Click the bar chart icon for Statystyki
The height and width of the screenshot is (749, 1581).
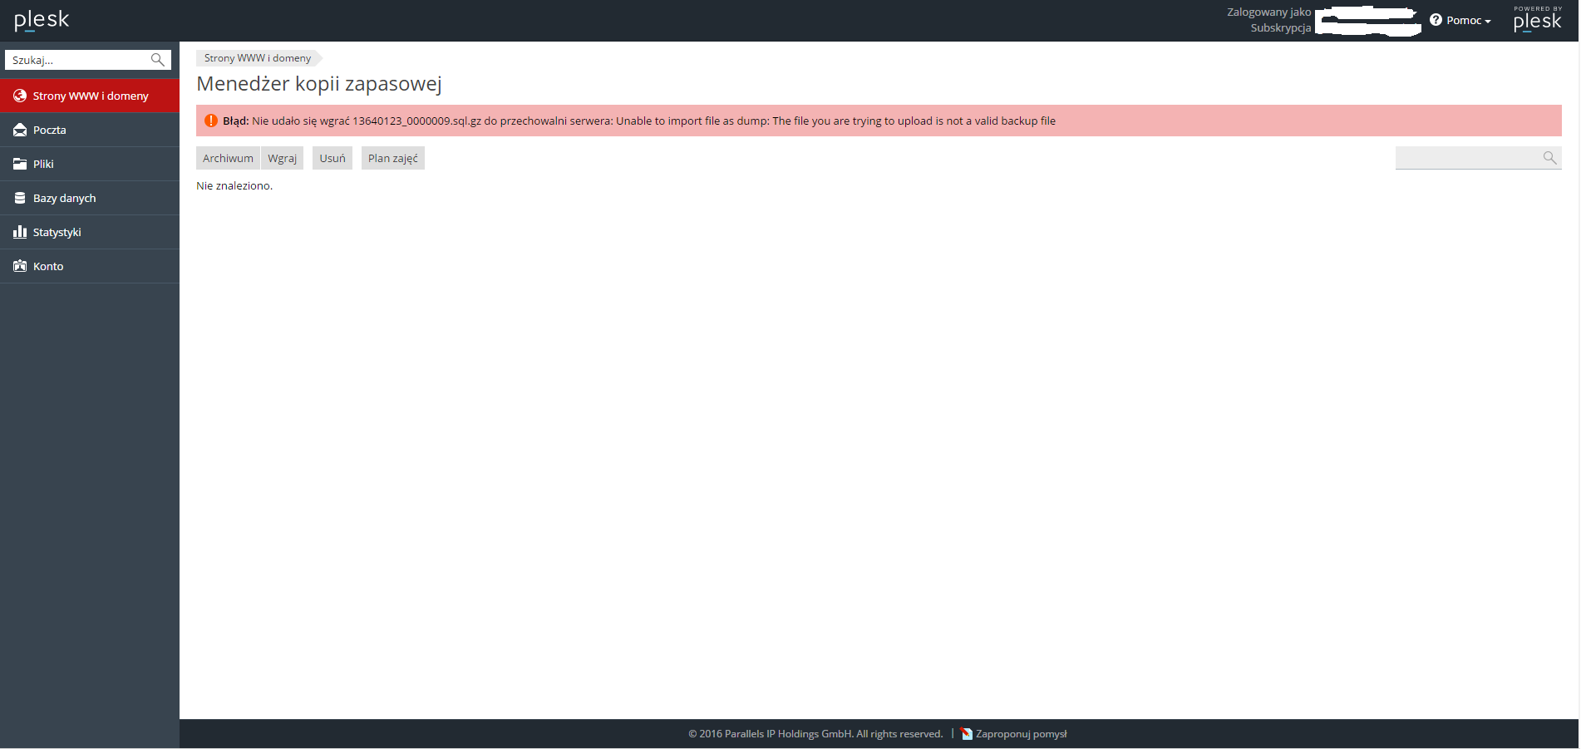tap(20, 232)
